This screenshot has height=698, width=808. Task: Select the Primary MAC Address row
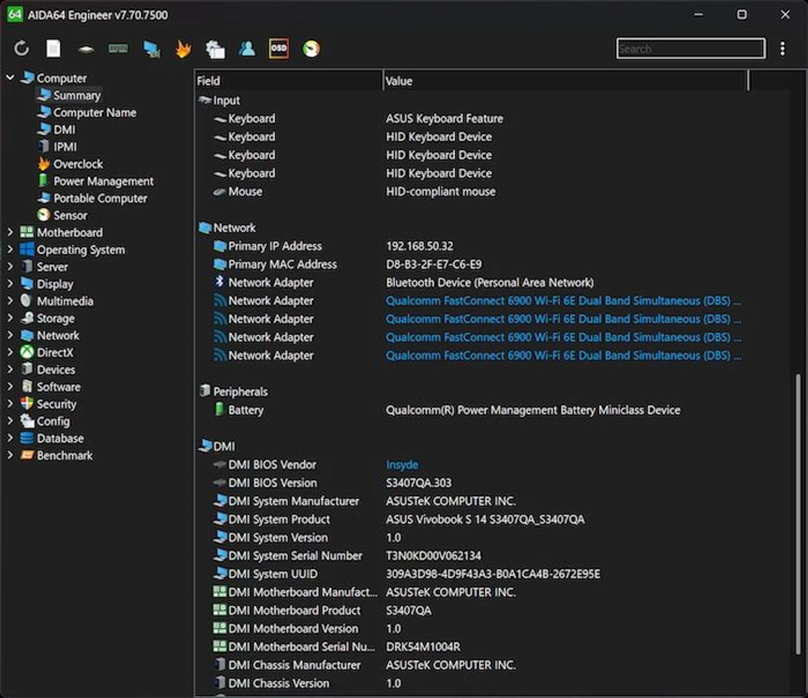[x=471, y=264]
